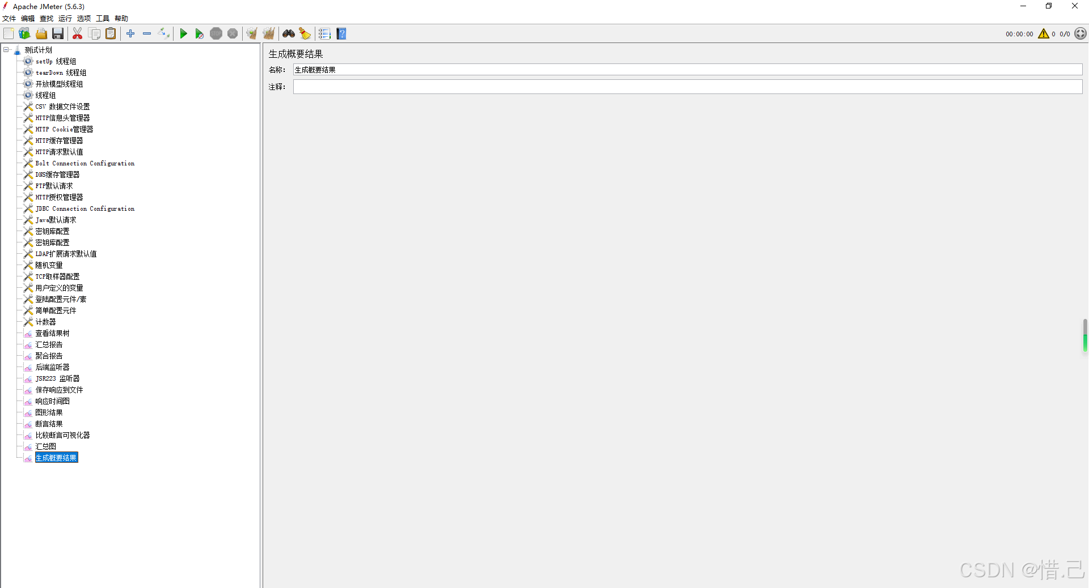Select HTTP授权管理器 in tree

click(x=59, y=197)
